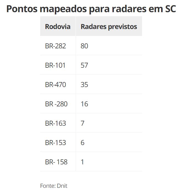Click the word radares in the title

coord(129,9)
